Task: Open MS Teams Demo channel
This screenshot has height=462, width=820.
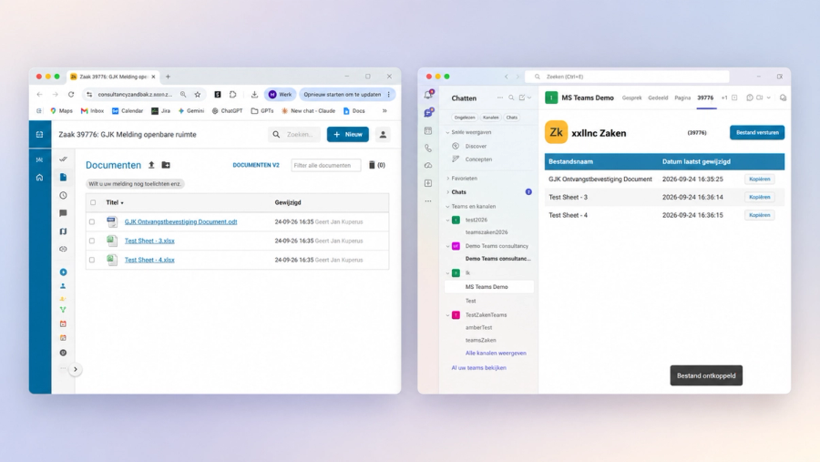Action: click(489, 287)
